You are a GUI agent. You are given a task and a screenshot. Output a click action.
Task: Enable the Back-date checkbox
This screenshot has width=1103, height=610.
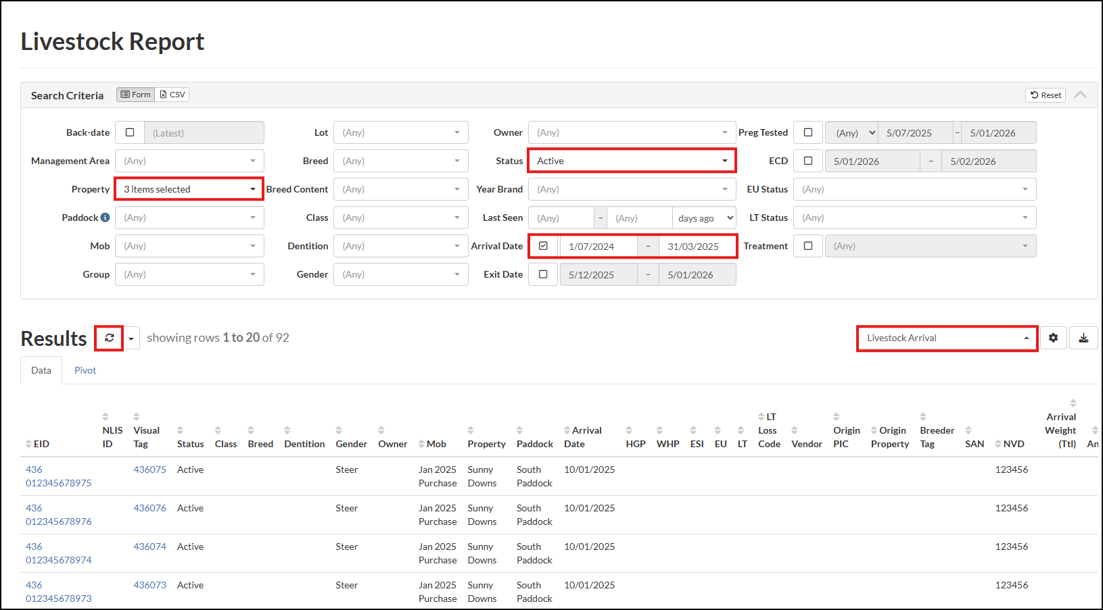point(130,133)
